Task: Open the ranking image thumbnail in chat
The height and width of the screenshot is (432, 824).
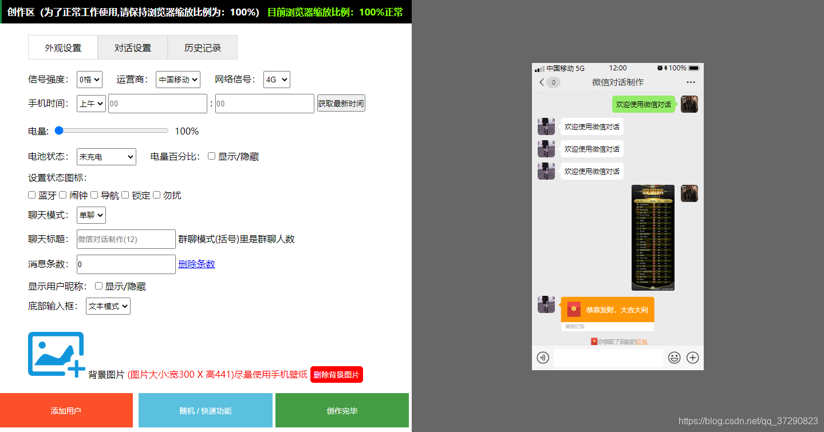Action: click(653, 237)
